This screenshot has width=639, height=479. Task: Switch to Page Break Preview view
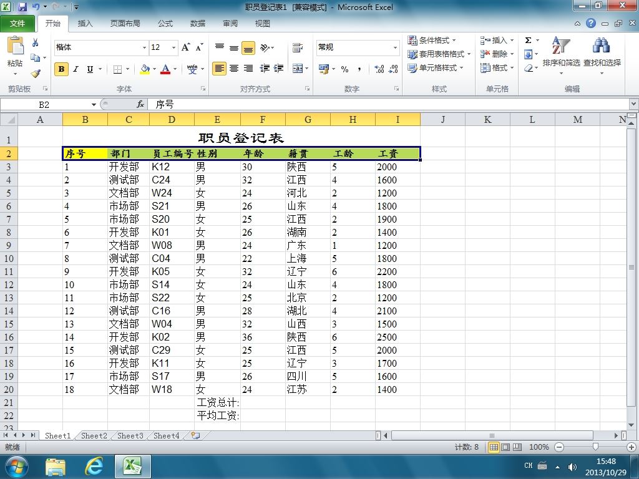tap(517, 447)
